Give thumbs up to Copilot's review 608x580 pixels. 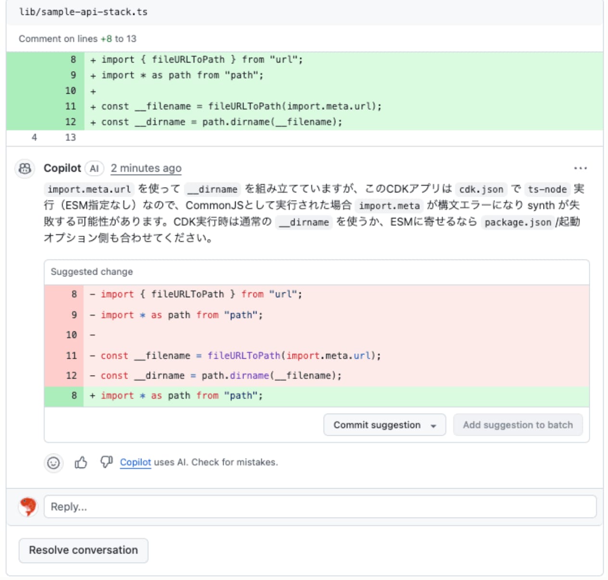81,463
